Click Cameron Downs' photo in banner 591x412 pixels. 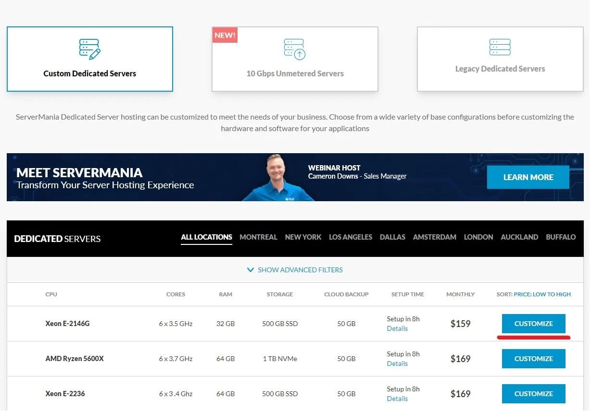click(x=277, y=178)
